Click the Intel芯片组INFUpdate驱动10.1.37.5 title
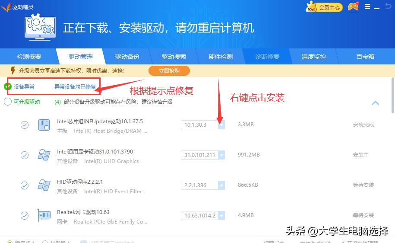Viewport: 395px width, 243px height. [100, 121]
